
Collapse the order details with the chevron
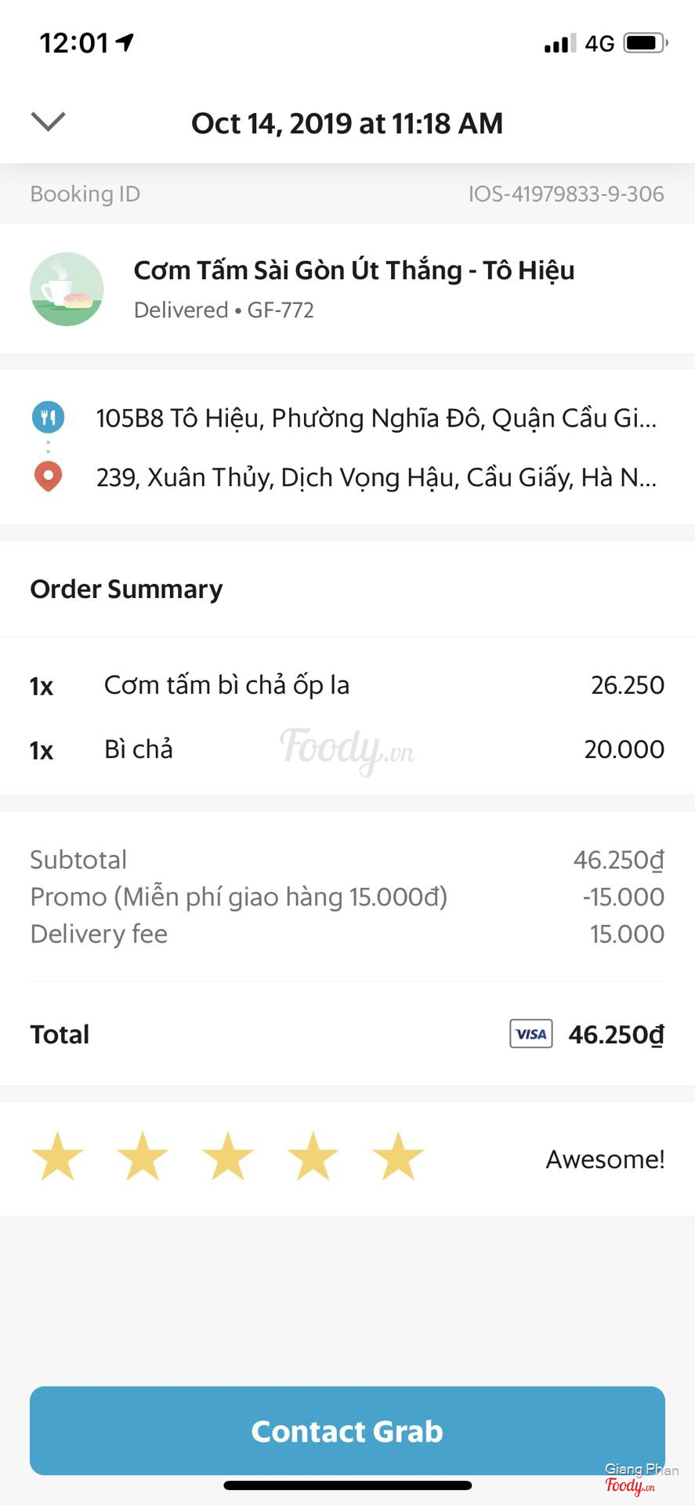tap(48, 121)
